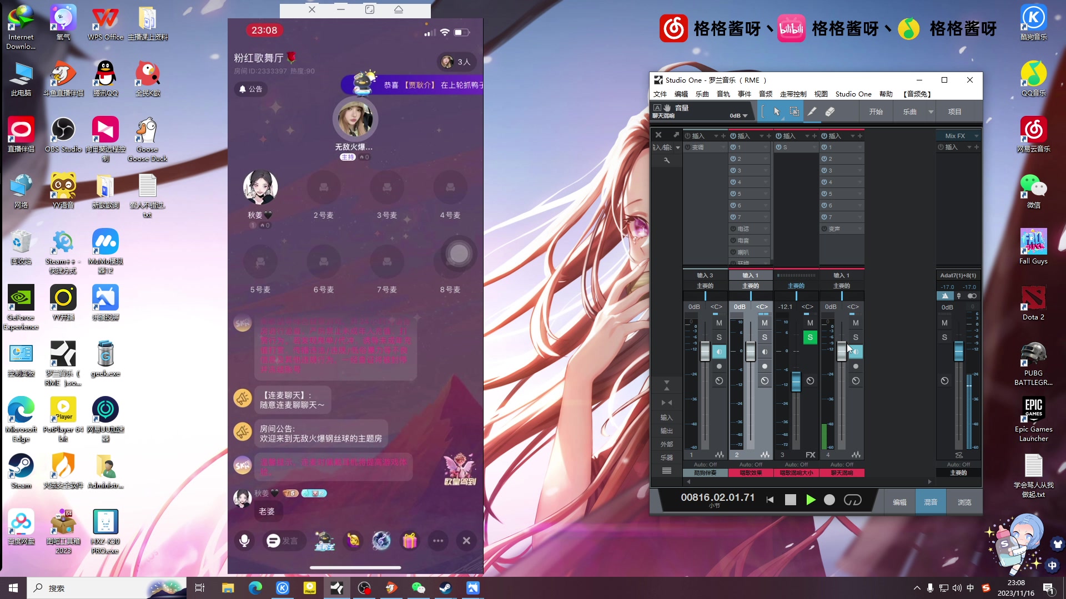Image resolution: width=1066 pixels, height=599 pixels.
Task: Open the Mix FX dropdown
Action: tap(959, 136)
